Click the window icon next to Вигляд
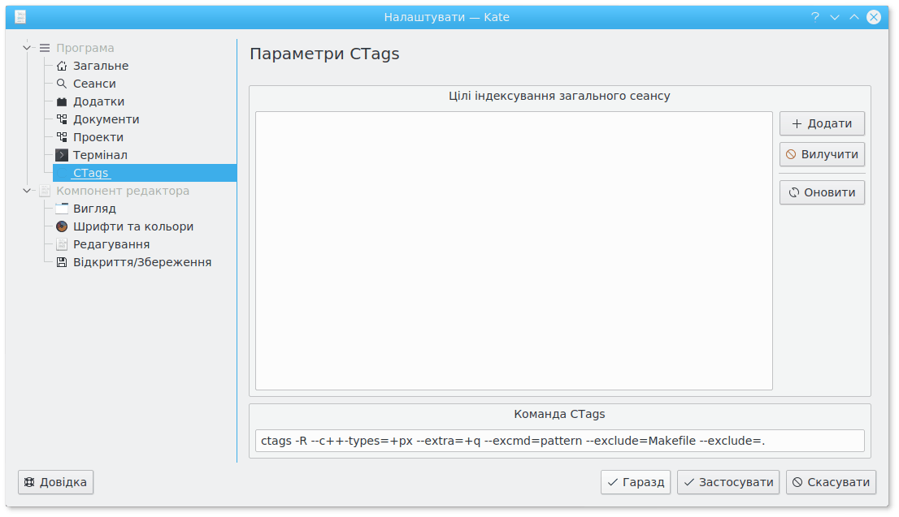 (62, 209)
